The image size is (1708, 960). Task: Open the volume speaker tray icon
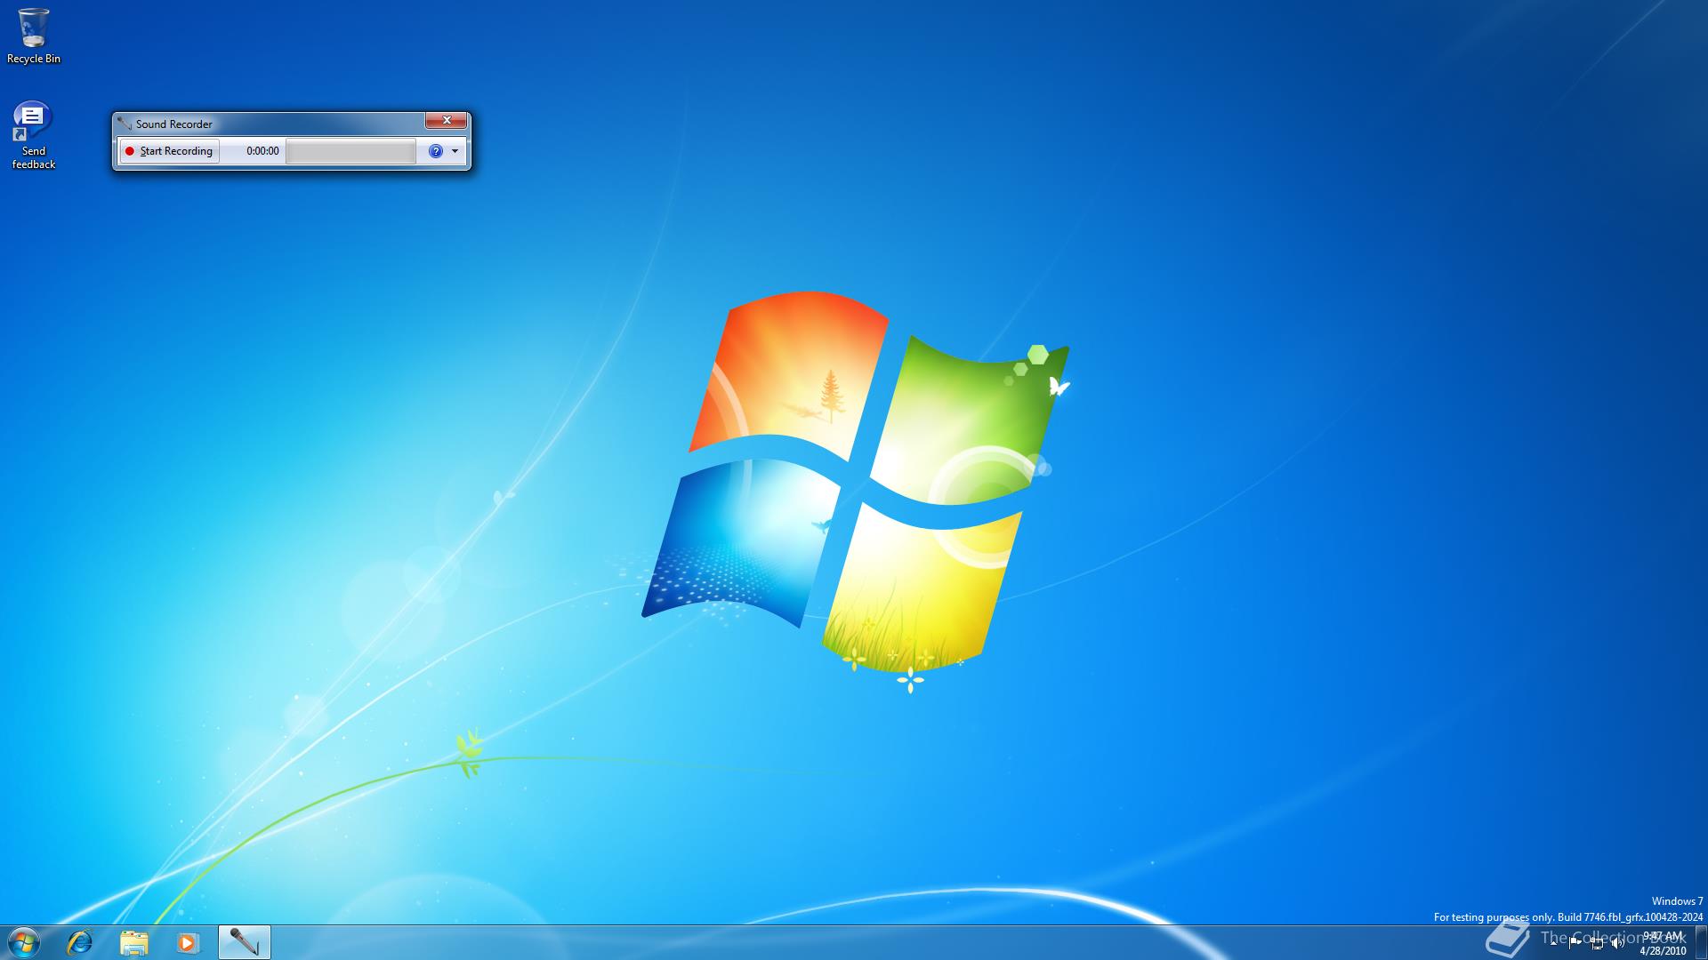pos(1618,943)
